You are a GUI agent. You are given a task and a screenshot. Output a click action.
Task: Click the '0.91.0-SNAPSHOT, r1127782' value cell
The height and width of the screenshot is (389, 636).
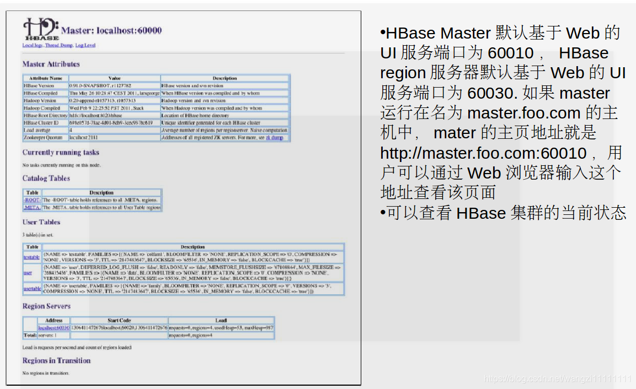[114, 86]
